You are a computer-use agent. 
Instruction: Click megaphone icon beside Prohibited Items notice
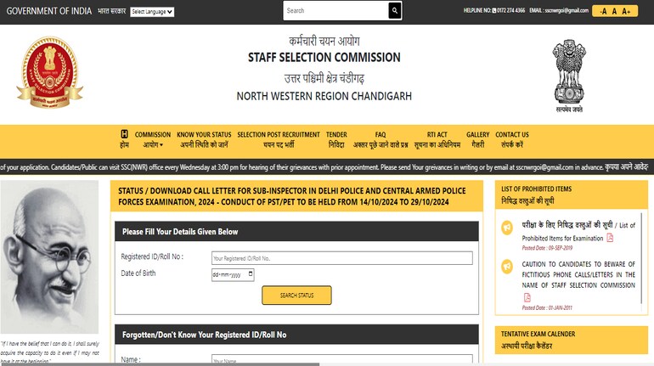[507, 227]
